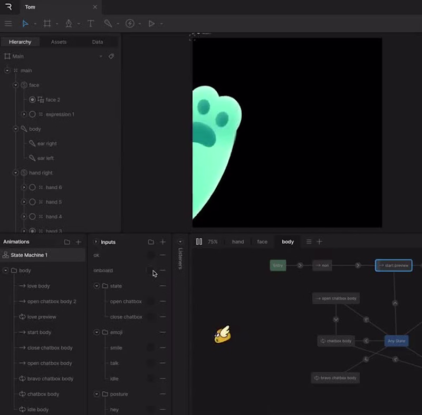The height and width of the screenshot is (415, 422).
Task: Select the Any State node
Action: [x=397, y=341]
